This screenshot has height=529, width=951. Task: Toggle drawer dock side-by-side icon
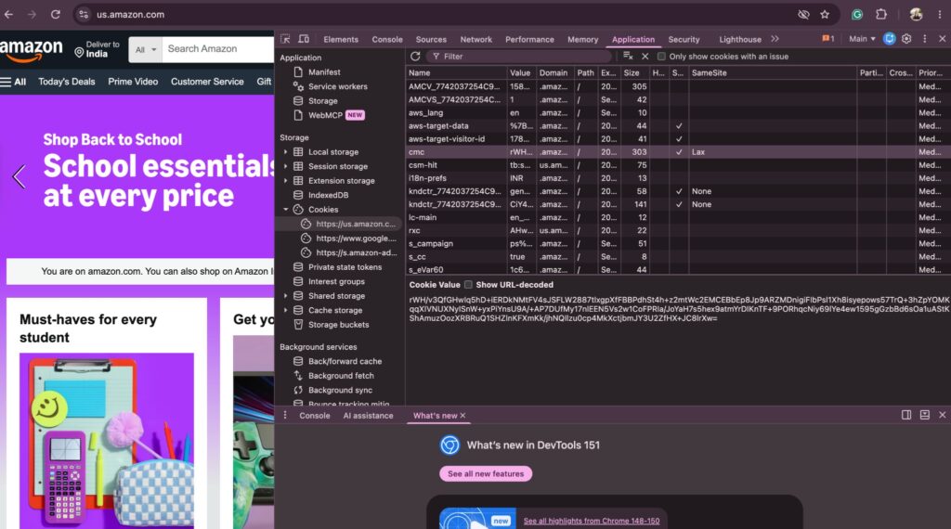tap(906, 415)
